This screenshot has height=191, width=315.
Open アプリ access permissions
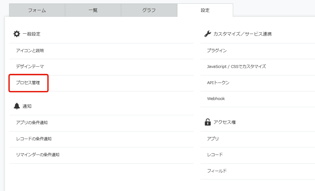[213, 139]
